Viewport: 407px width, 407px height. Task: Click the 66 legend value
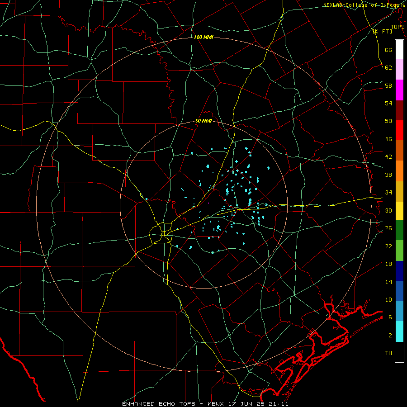388,50
